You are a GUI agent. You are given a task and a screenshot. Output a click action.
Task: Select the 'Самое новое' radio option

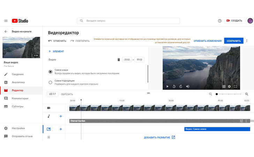pos(50,72)
